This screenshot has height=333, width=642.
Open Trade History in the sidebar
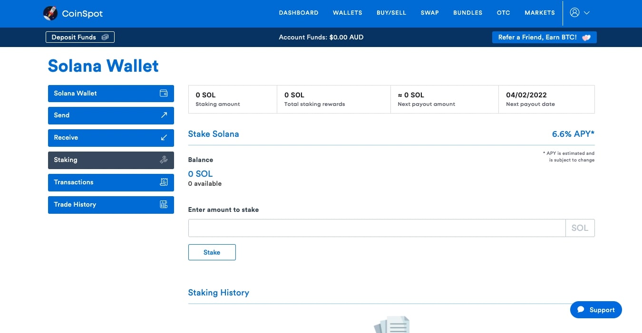pos(111,205)
